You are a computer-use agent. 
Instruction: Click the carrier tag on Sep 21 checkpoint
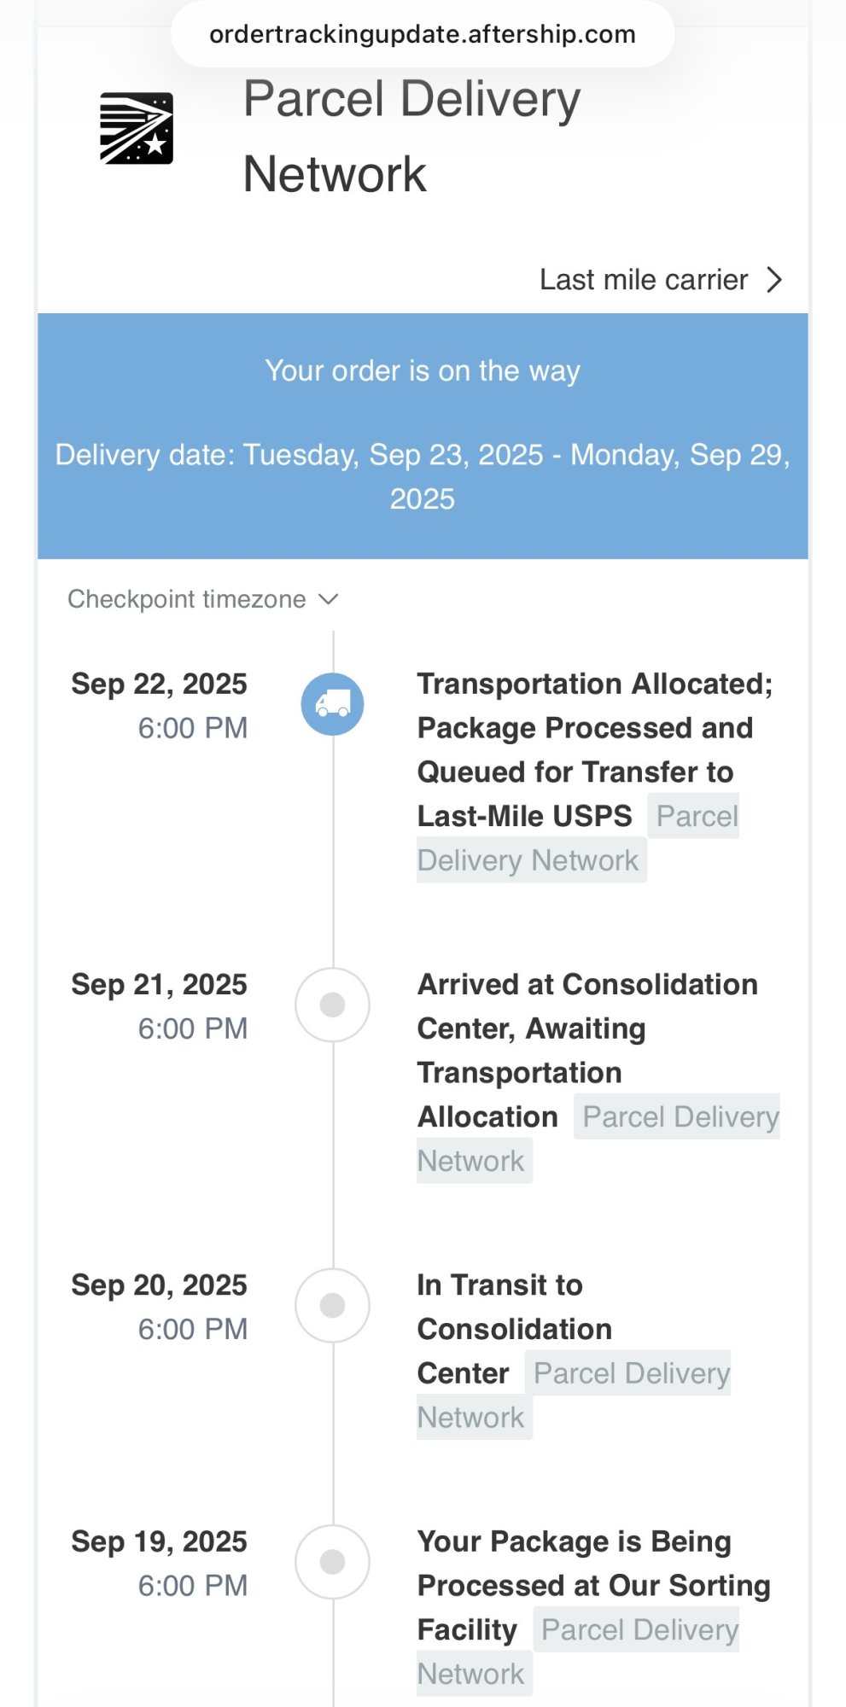[680, 1116]
